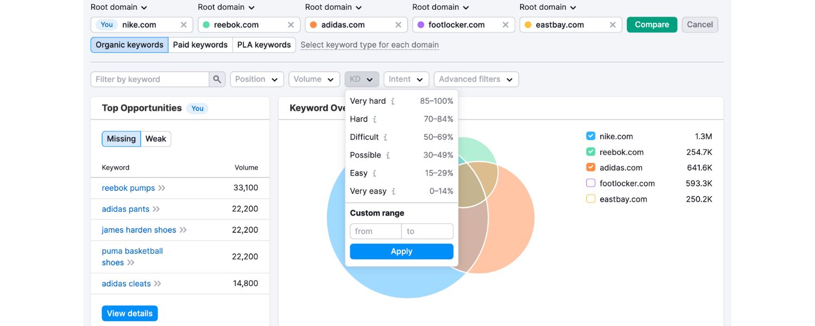Remove nike.com with its X icon
The height and width of the screenshot is (326, 815).
click(x=184, y=25)
